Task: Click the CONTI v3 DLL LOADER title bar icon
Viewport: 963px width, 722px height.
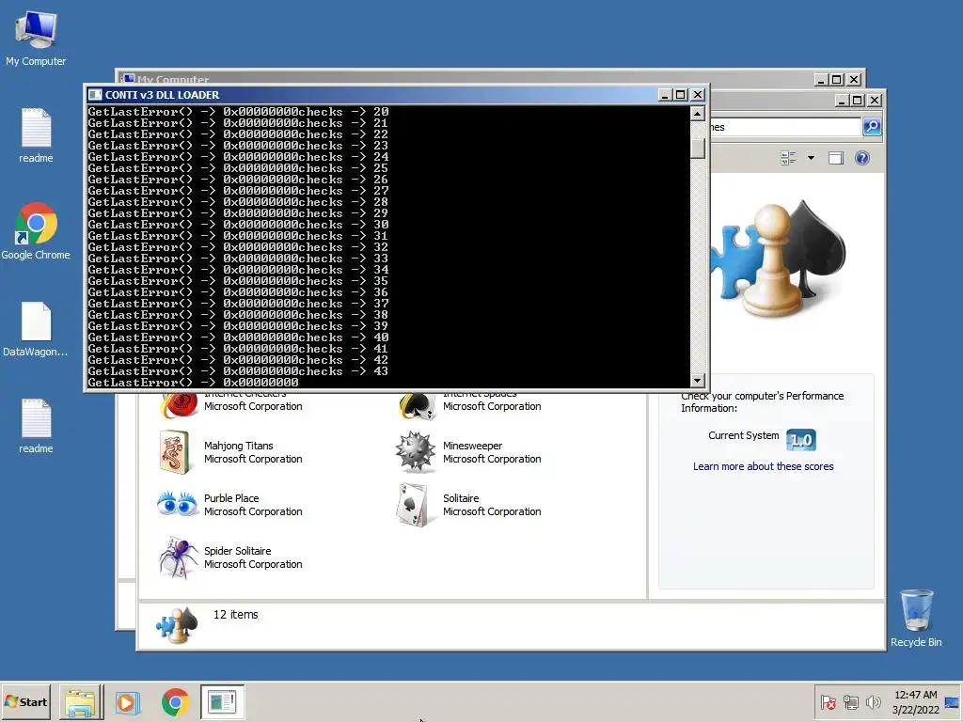Action: [x=95, y=95]
